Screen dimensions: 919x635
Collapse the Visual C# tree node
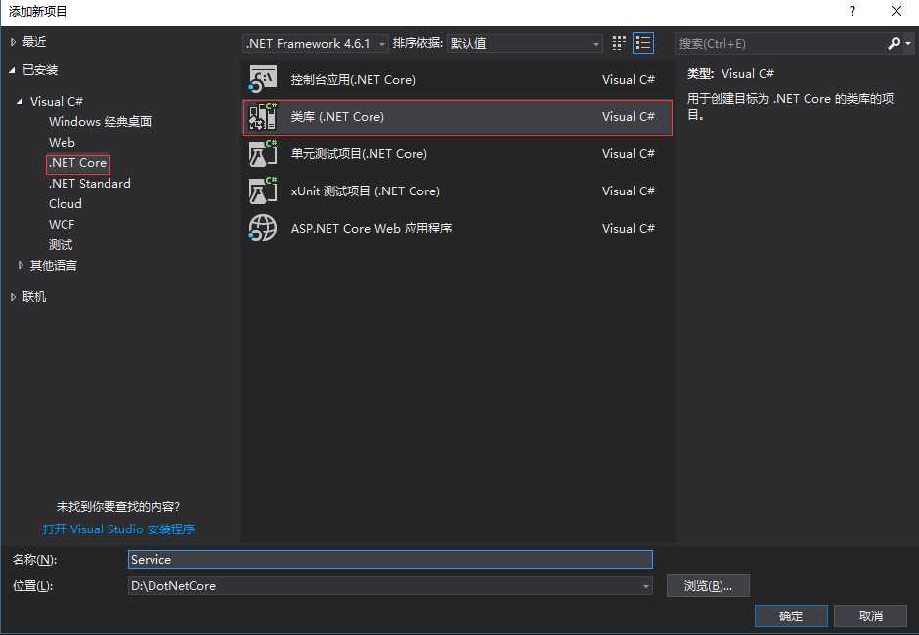(x=20, y=101)
